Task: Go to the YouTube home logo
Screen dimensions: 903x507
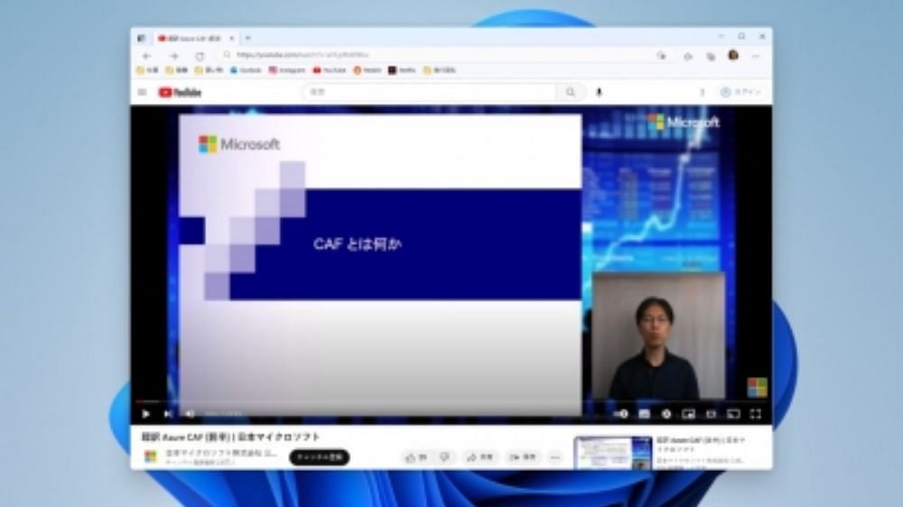Action: pos(180,92)
